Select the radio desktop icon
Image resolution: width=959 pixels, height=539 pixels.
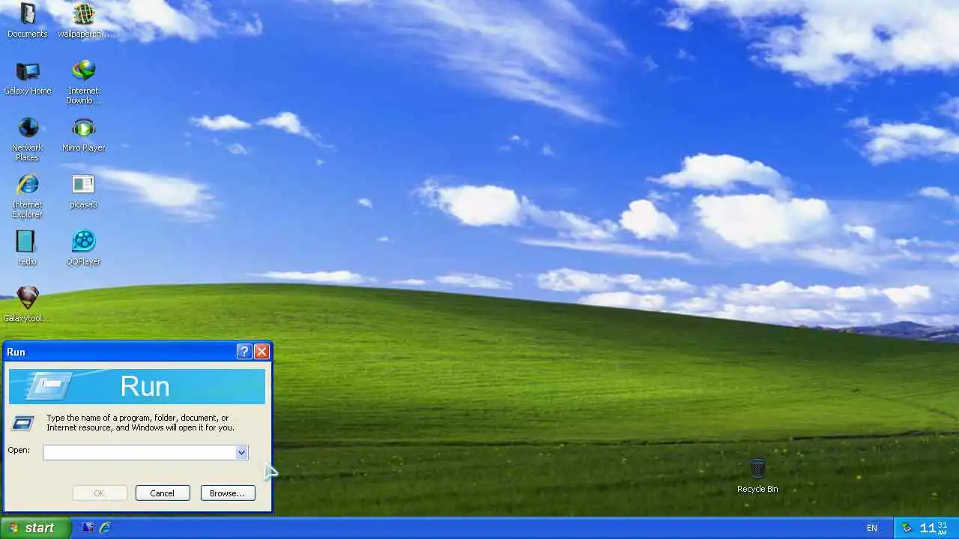[x=27, y=248]
